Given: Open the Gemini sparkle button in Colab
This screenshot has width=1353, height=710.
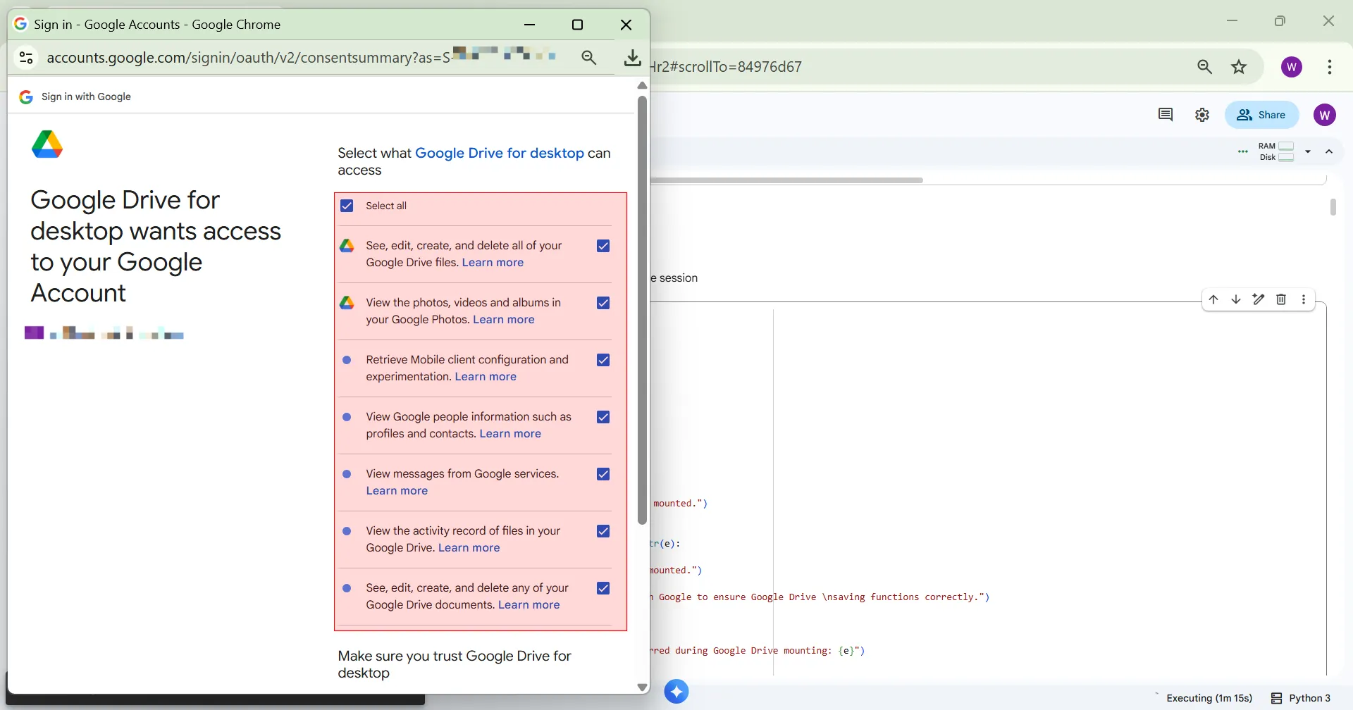Looking at the screenshot, I should point(676,692).
